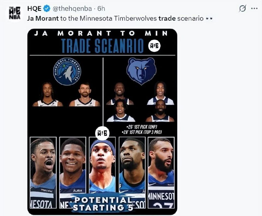Screen dimensions: 262x216
Task: Click the eyes emoji in tweet
Action: [x=209, y=19]
